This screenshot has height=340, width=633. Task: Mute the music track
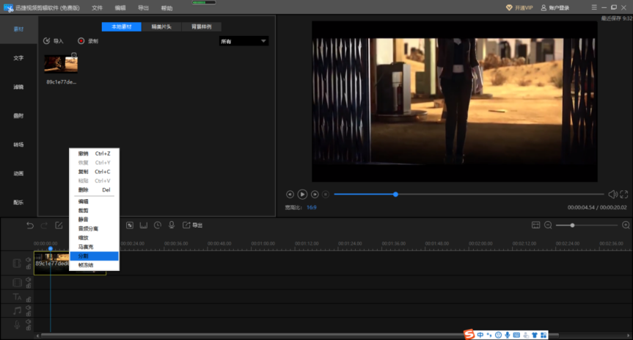coord(29,308)
